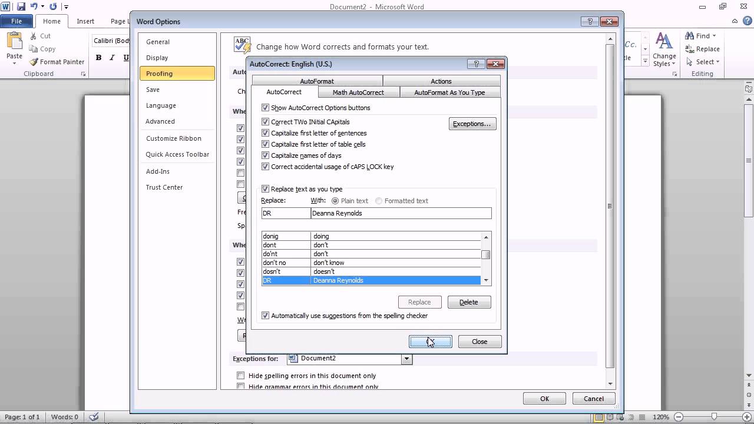Click the Cut scissors icon
This screenshot has width=754, height=424.
point(32,36)
